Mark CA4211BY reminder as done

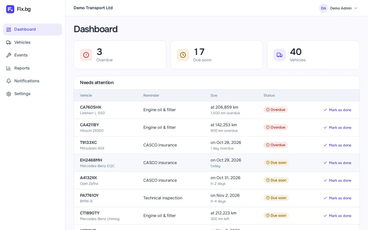(x=337, y=128)
